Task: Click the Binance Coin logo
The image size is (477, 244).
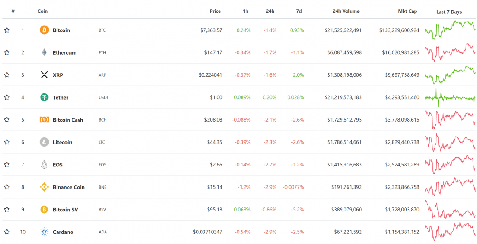Action: pos(44,187)
